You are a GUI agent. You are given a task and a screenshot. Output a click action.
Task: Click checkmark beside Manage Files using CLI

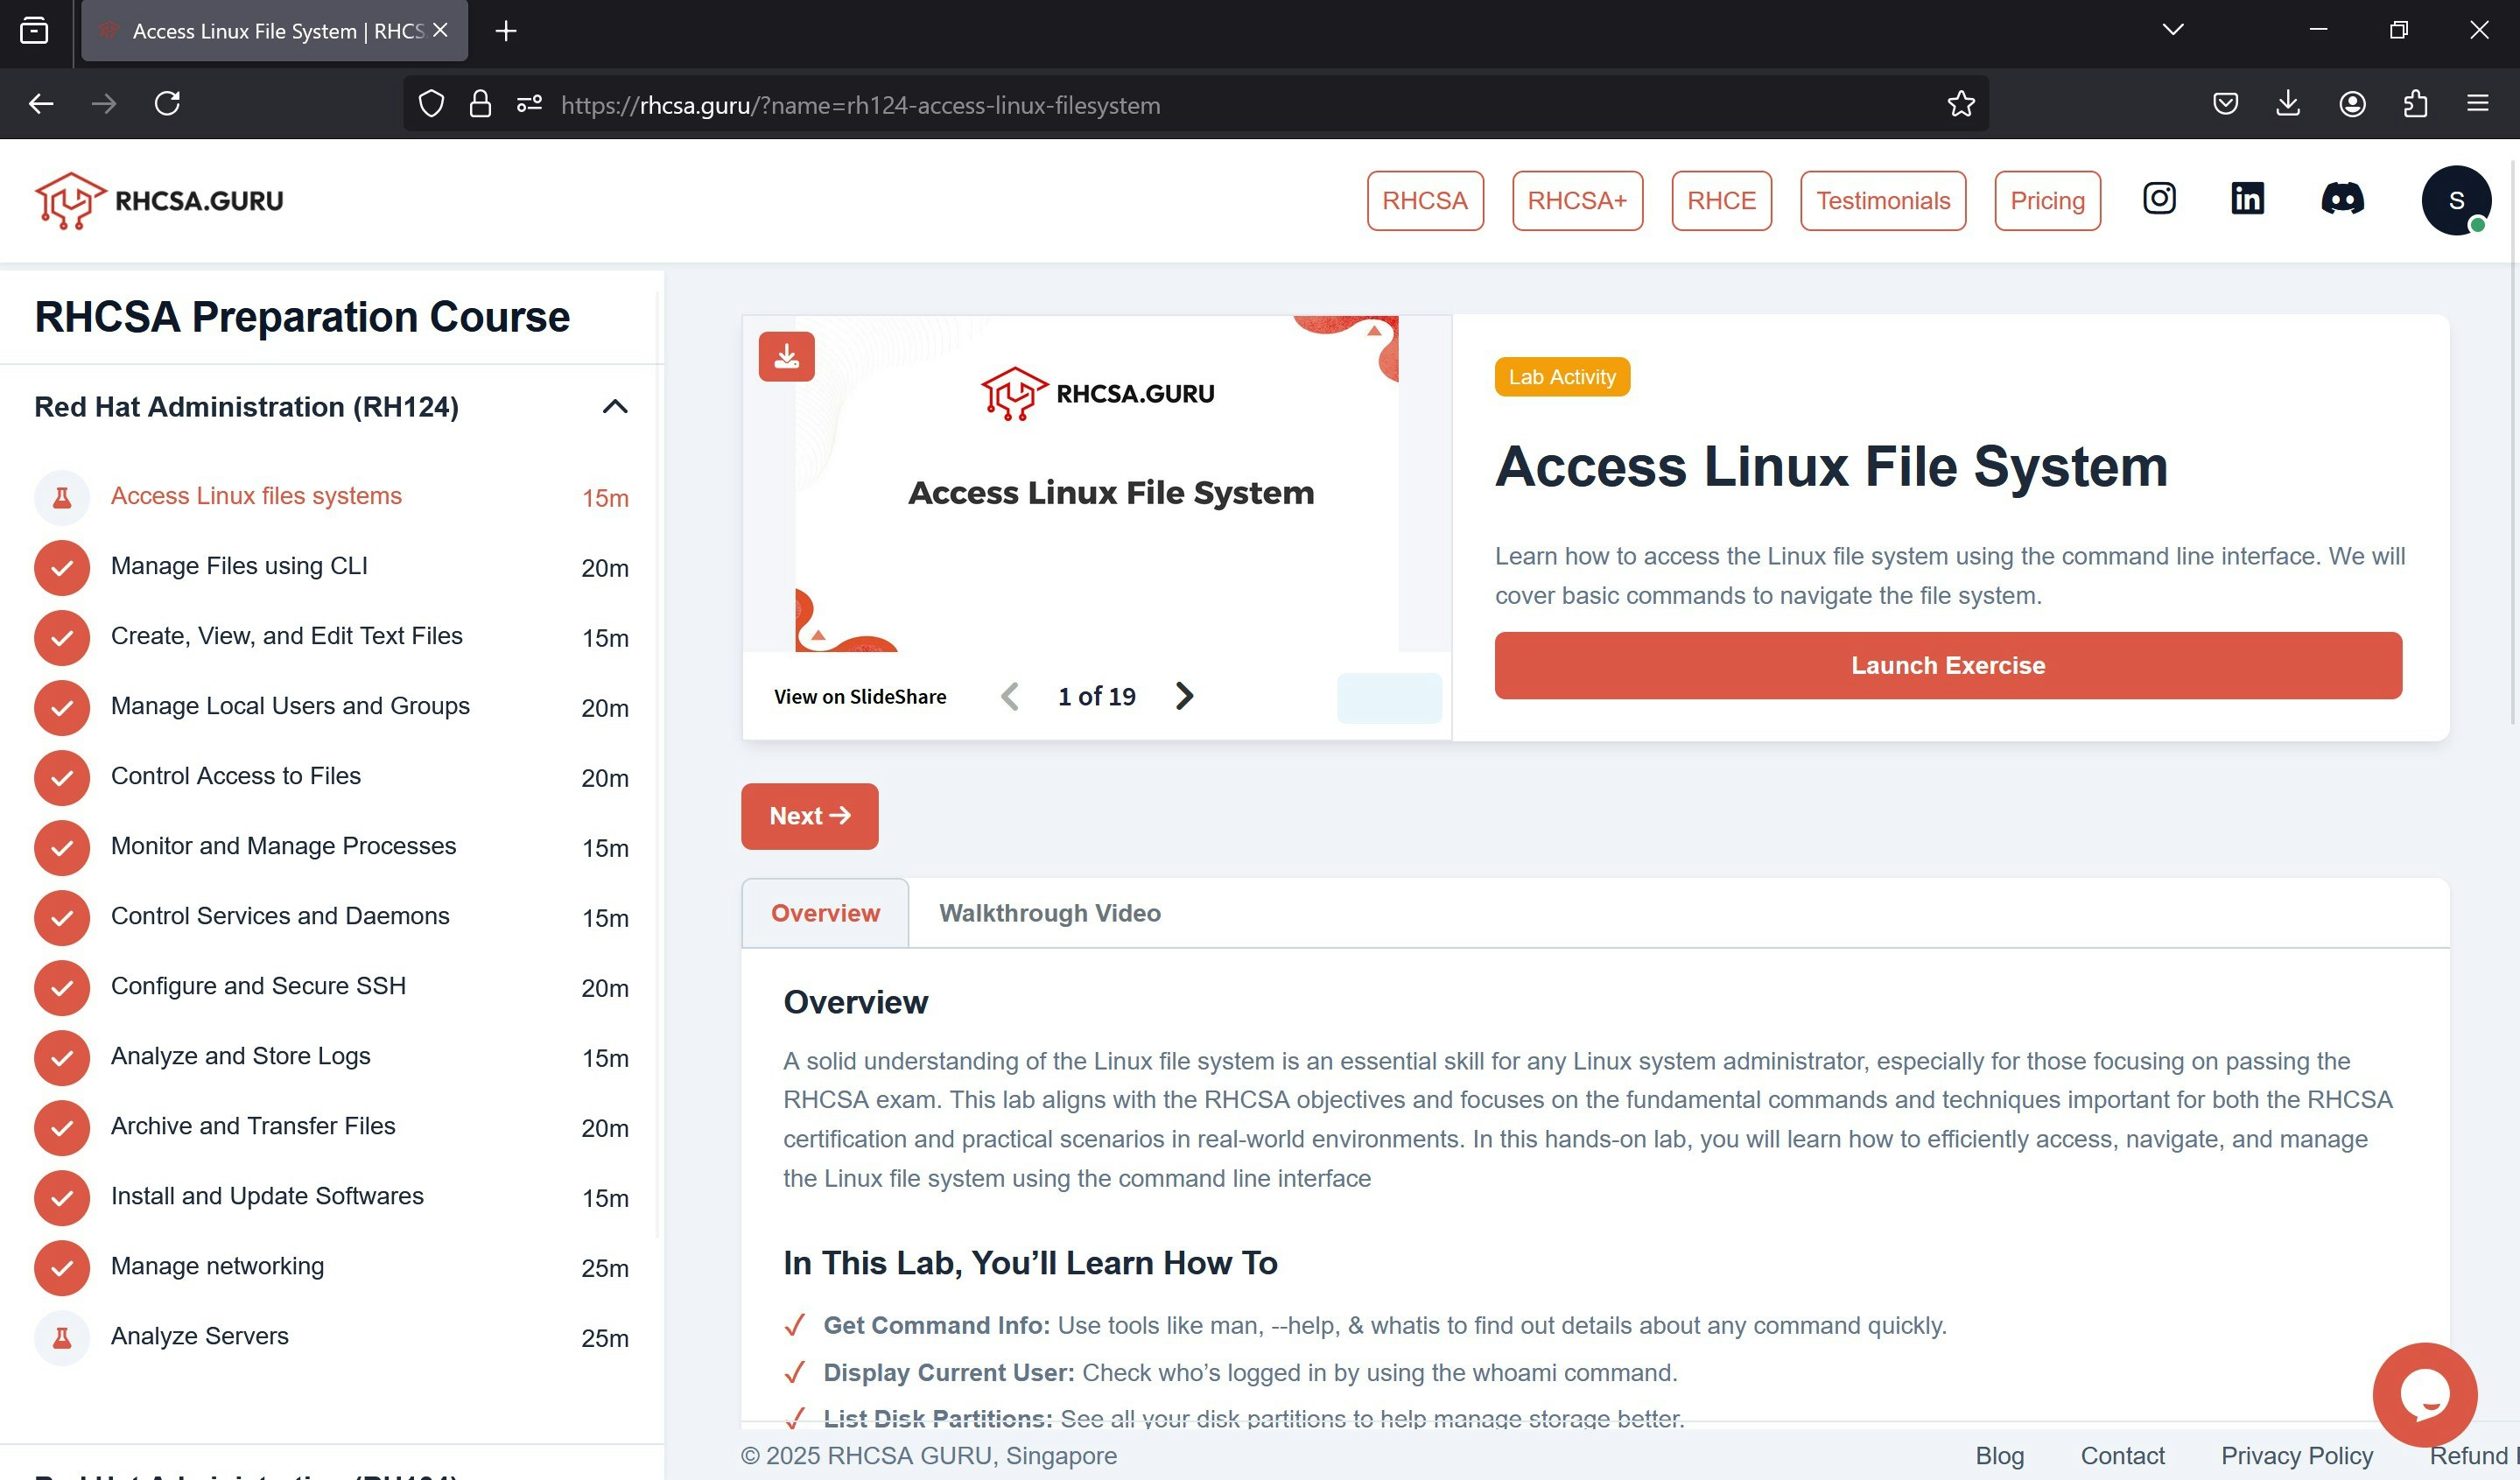(x=62, y=567)
